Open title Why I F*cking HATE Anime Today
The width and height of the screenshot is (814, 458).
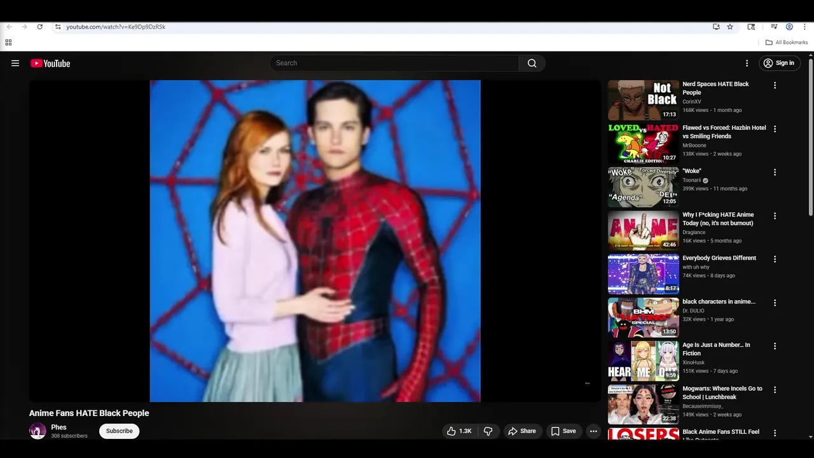[x=718, y=219]
